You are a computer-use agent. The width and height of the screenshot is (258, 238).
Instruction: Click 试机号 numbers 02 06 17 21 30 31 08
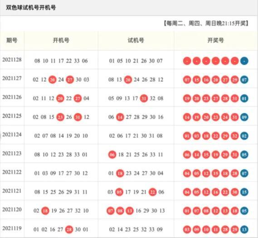pos(136,136)
